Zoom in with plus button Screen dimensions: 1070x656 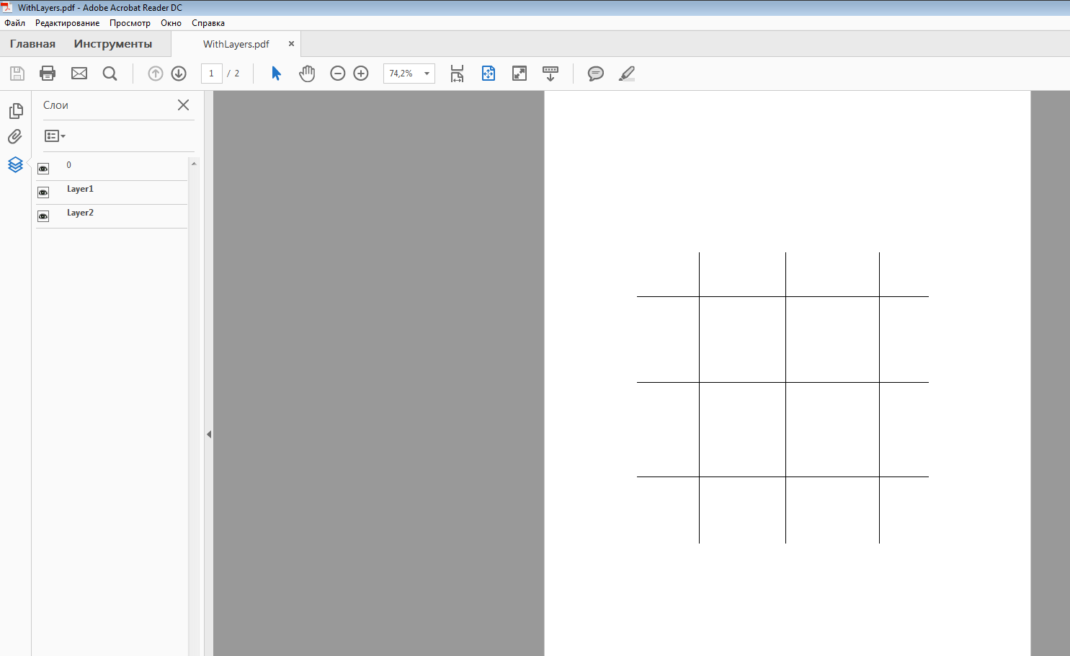[361, 74]
